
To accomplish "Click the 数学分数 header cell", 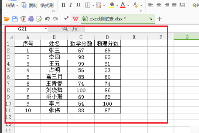I will [81, 44].
